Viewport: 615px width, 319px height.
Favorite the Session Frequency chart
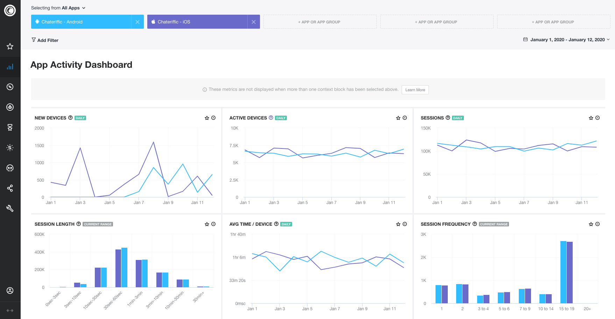coord(591,224)
